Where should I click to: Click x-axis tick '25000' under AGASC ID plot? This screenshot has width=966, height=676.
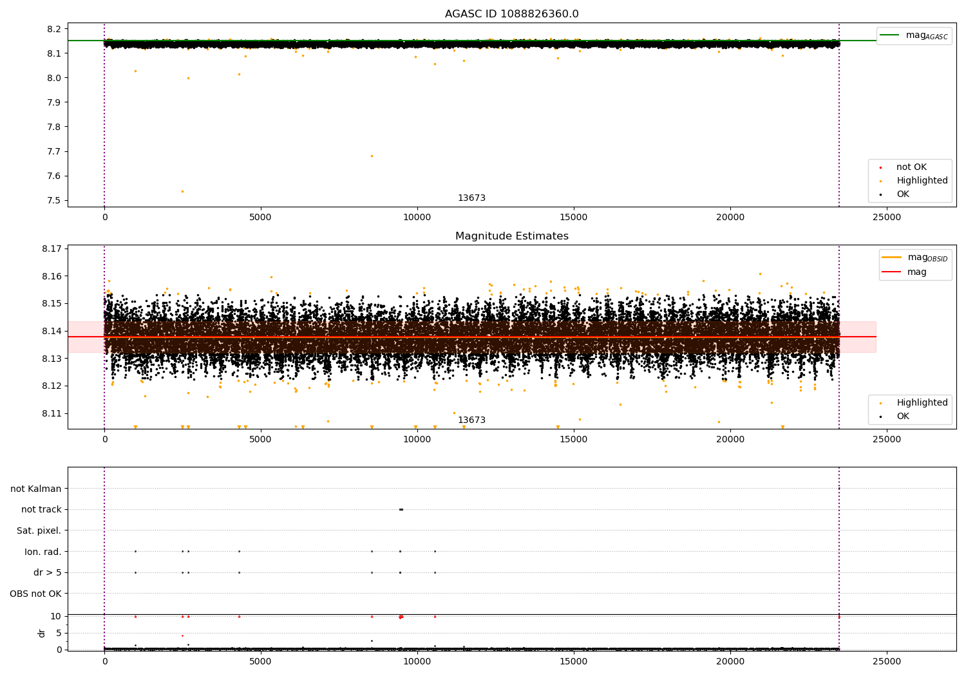[x=887, y=218]
